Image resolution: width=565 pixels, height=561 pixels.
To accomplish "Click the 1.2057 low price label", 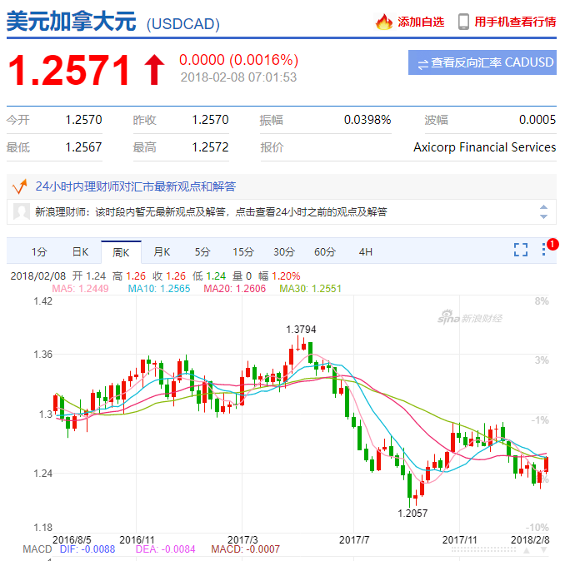I will [x=412, y=514].
